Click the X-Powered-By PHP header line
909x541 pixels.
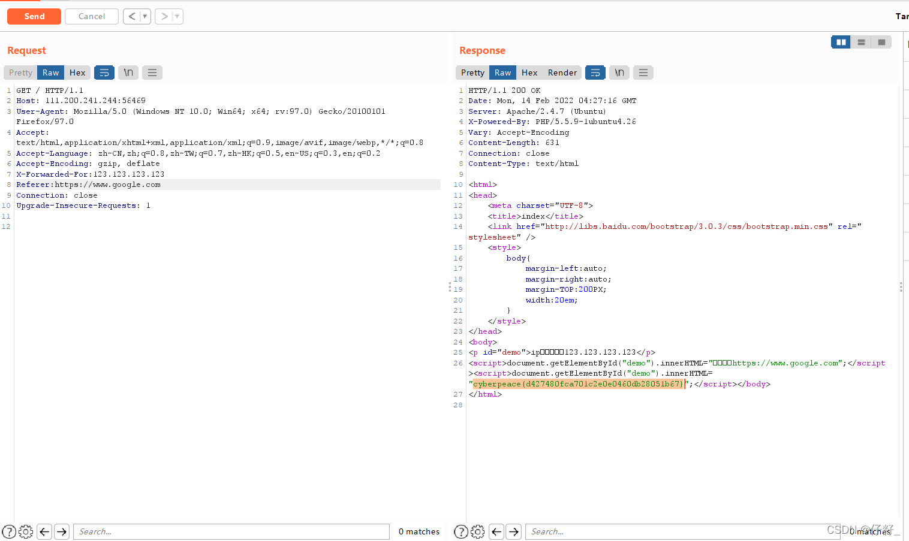pos(552,122)
